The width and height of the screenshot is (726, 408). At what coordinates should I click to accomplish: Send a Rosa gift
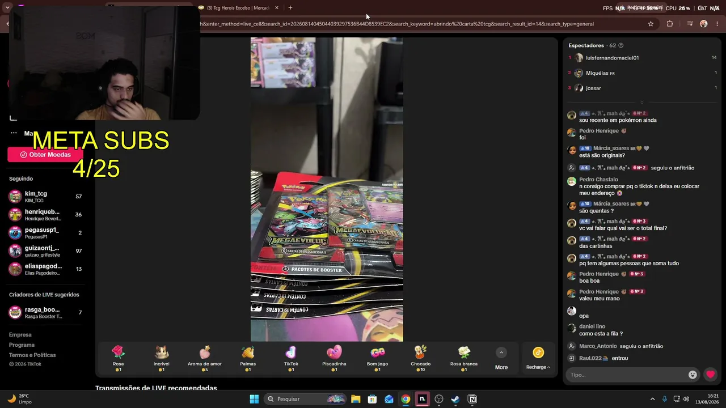click(118, 358)
